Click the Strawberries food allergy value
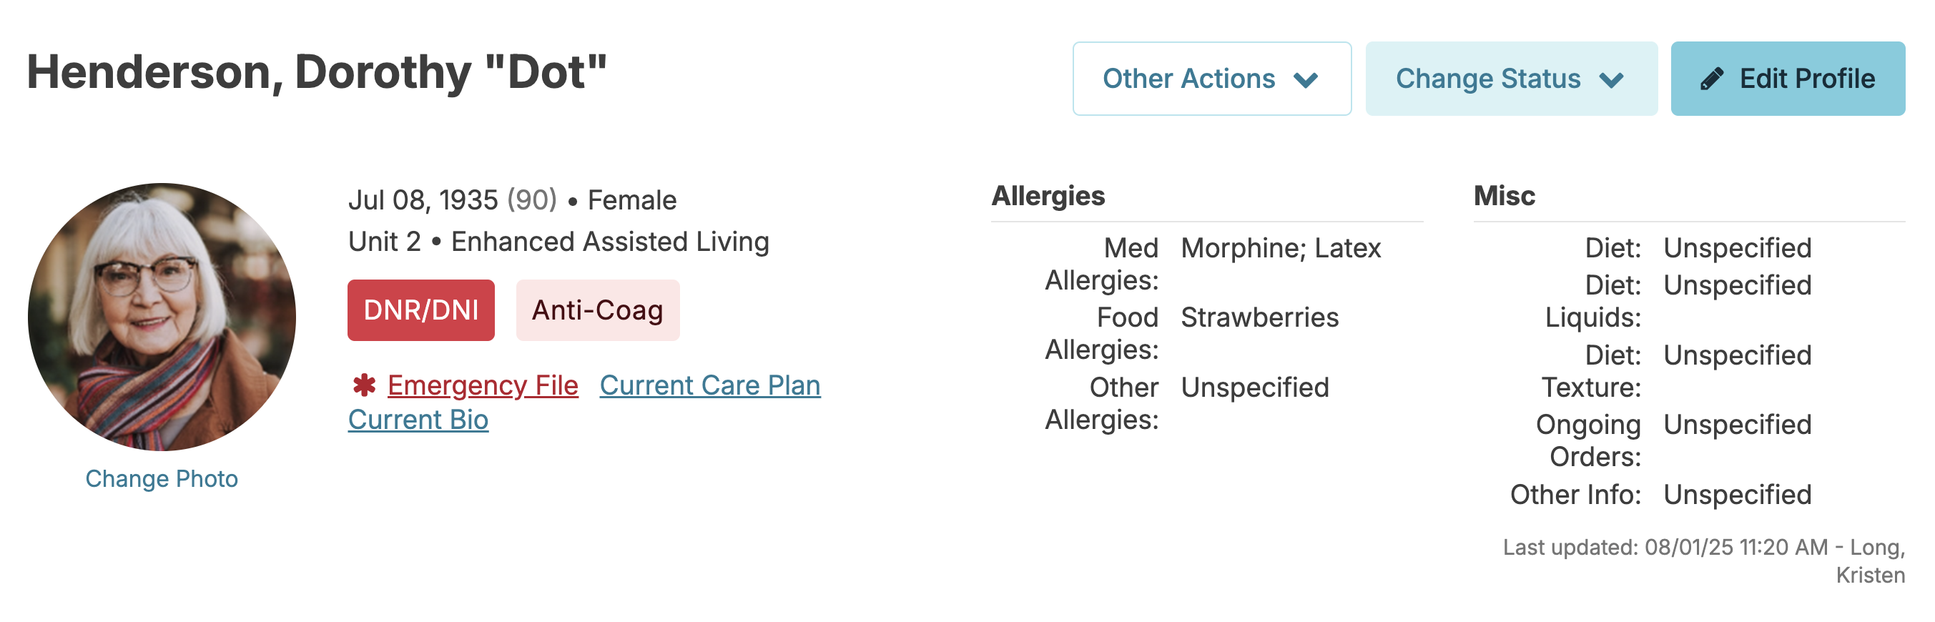The width and height of the screenshot is (1935, 622). [1260, 317]
